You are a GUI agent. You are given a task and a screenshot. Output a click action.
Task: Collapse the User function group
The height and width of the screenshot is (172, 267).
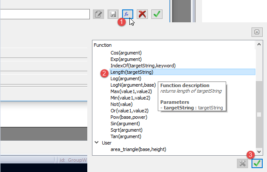click(96, 143)
